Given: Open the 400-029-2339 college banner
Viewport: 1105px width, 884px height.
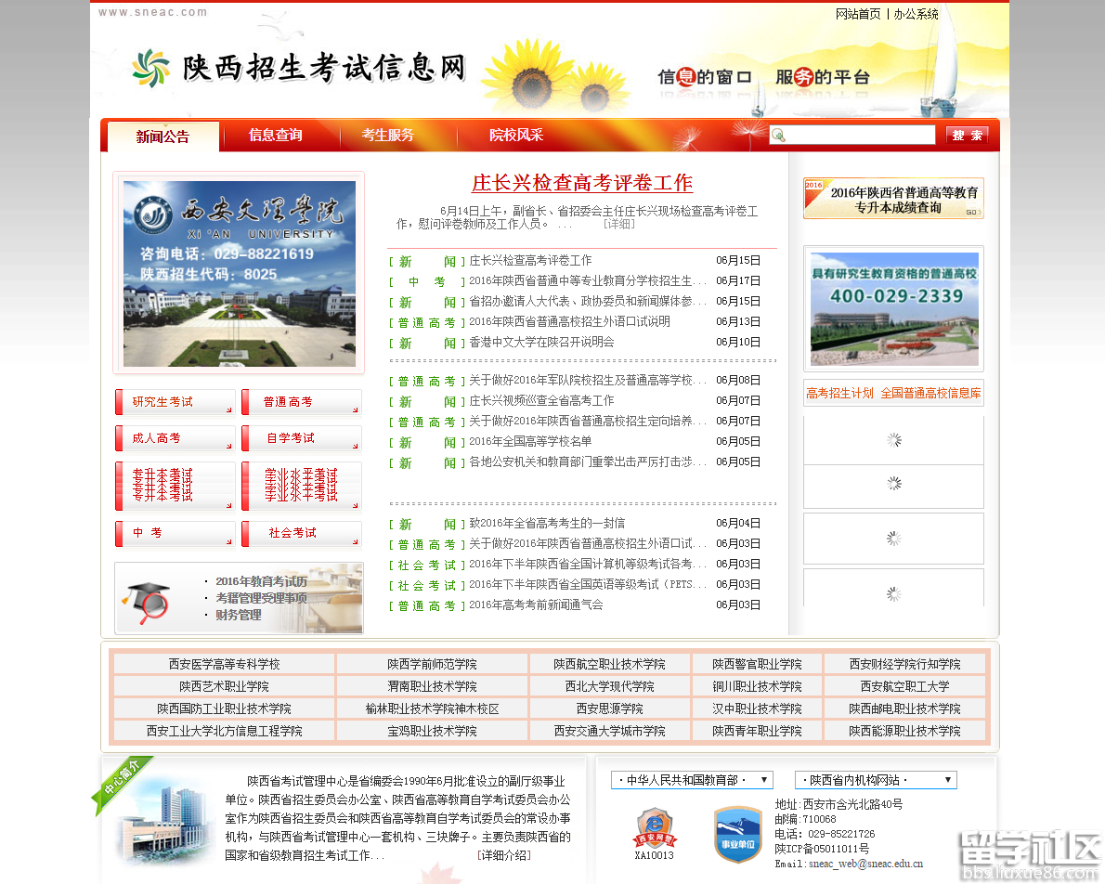Looking at the screenshot, I should pos(893,308).
